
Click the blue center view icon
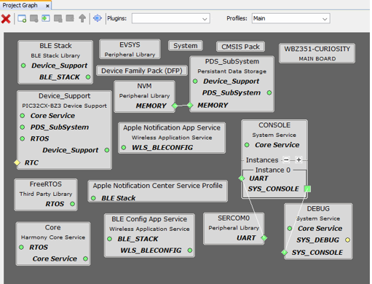[x=98, y=18]
